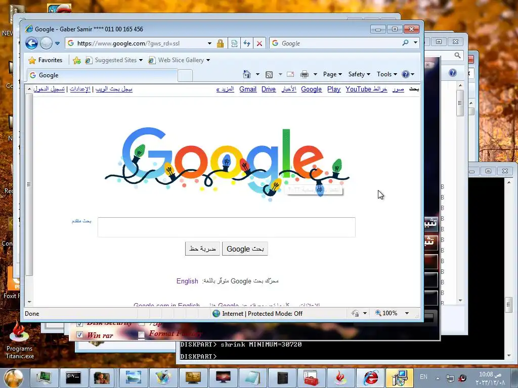Screen dimensions: 518x388
Task: Click the tray volume speaker icon
Action: (462, 378)
